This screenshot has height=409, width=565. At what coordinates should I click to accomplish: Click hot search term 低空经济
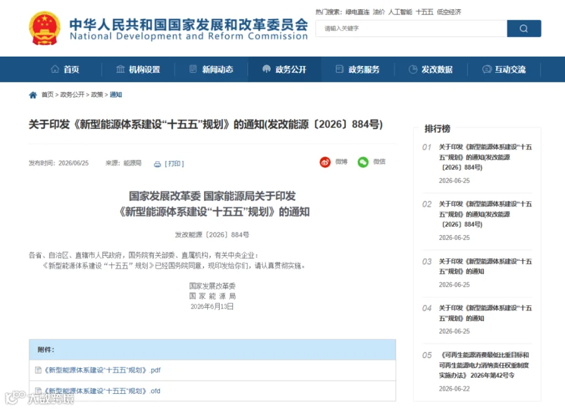click(x=449, y=12)
